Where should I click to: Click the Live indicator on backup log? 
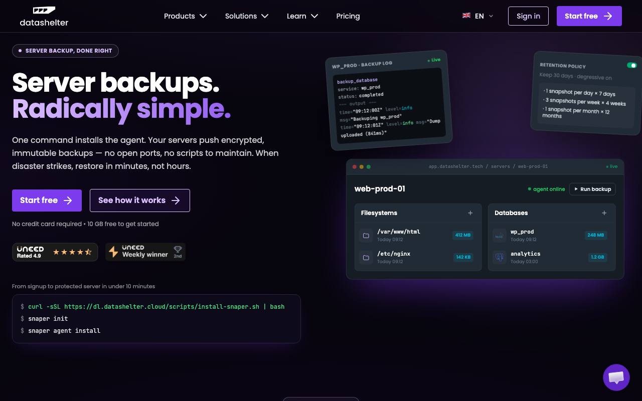(434, 60)
